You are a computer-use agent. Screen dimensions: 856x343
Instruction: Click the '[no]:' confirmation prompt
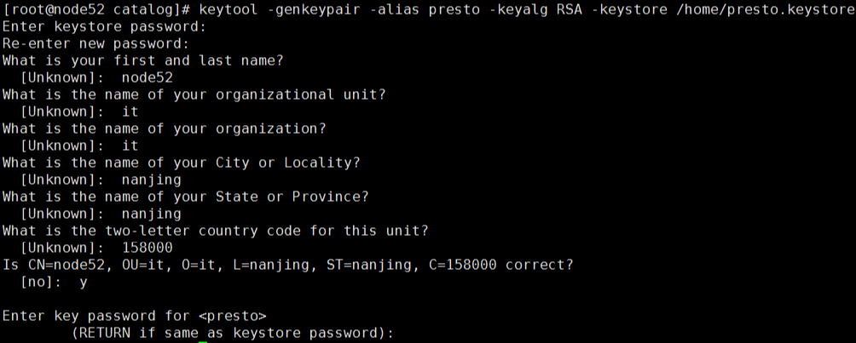(x=40, y=282)
